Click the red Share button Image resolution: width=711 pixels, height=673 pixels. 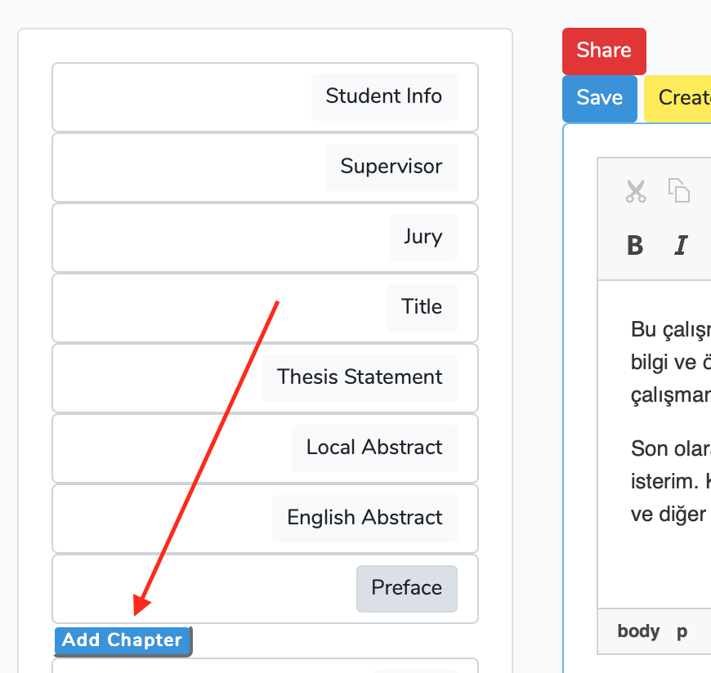coord(604,51)
